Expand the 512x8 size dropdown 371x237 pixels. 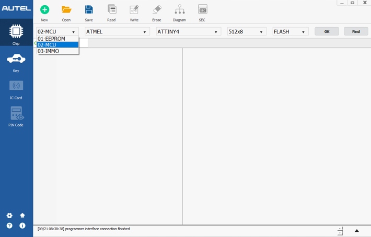click(246, 32)
